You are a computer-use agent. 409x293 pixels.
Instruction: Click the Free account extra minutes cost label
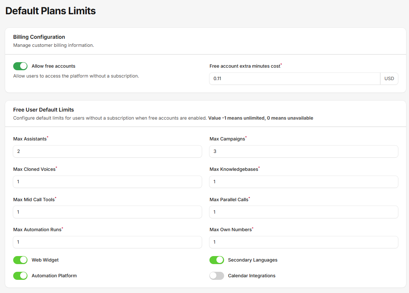click(x=245, y=65)
